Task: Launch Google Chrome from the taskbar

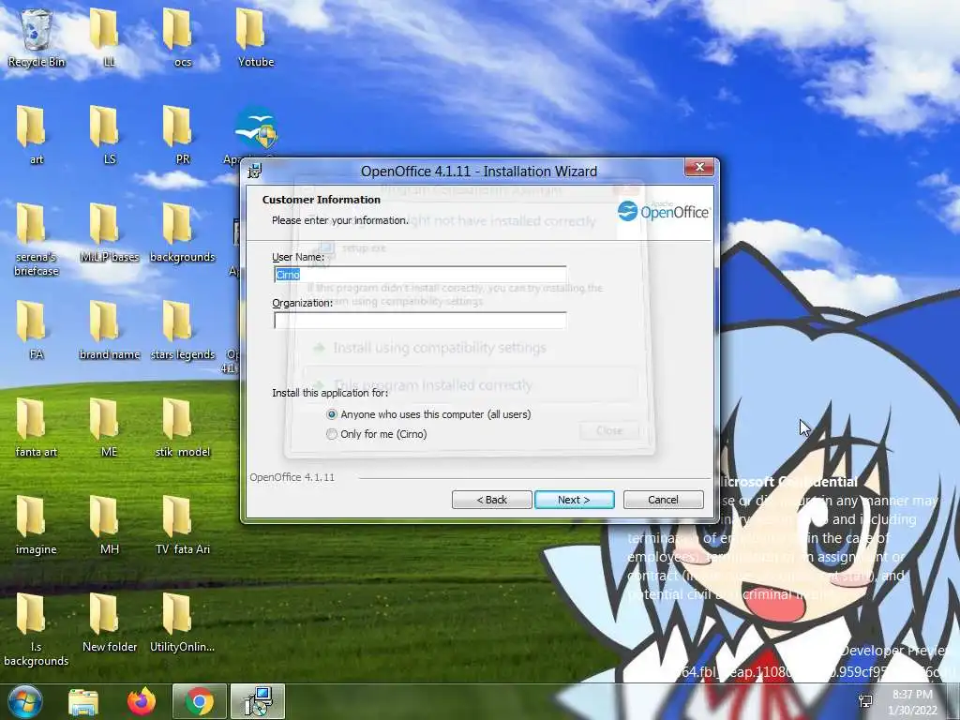Action: click(x=200, y=701)
